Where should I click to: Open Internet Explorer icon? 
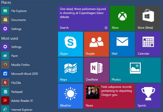pyautogui.click(x=5, y=109)
